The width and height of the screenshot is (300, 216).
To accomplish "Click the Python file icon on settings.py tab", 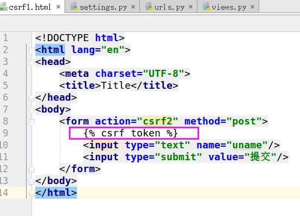I will point(74,7).
